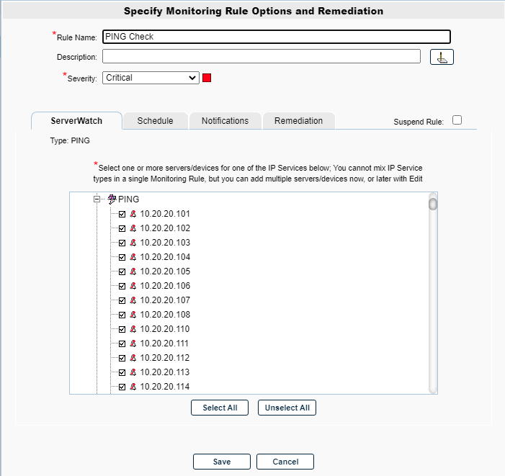Click the device list scrollbar thumb
The height and width of the screenshot is (476, 505).
pyautogui.click(x=433, y=204)
